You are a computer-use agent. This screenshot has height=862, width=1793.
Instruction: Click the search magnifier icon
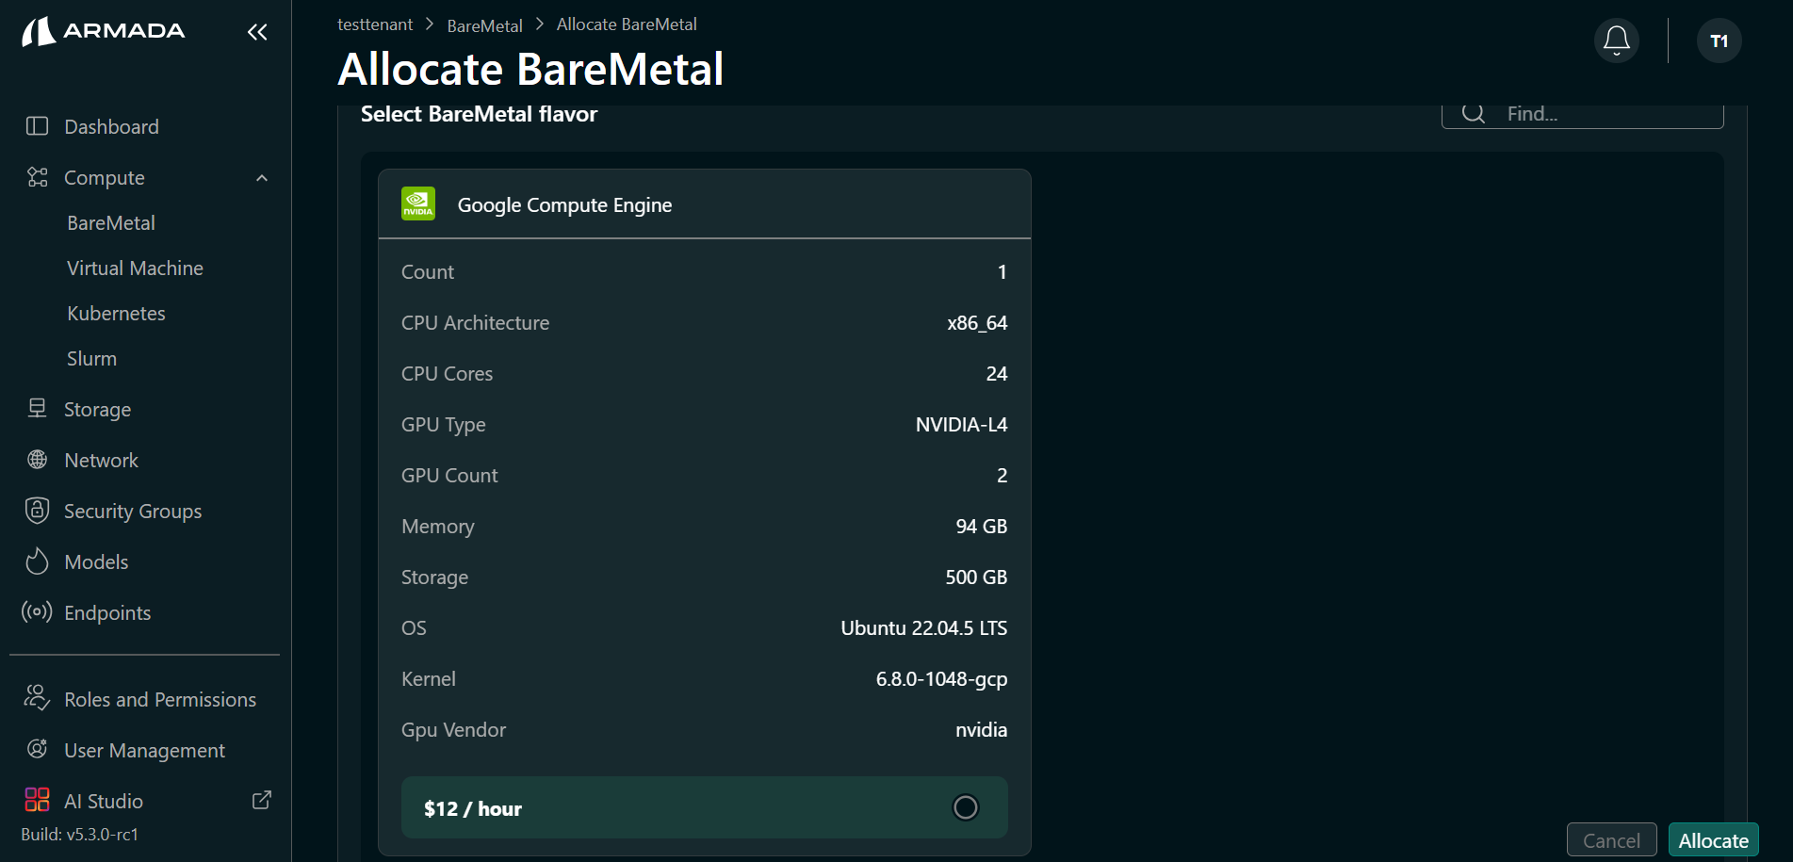(1474, 114)
